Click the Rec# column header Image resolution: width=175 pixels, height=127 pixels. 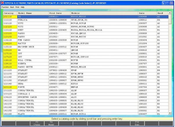163,13
